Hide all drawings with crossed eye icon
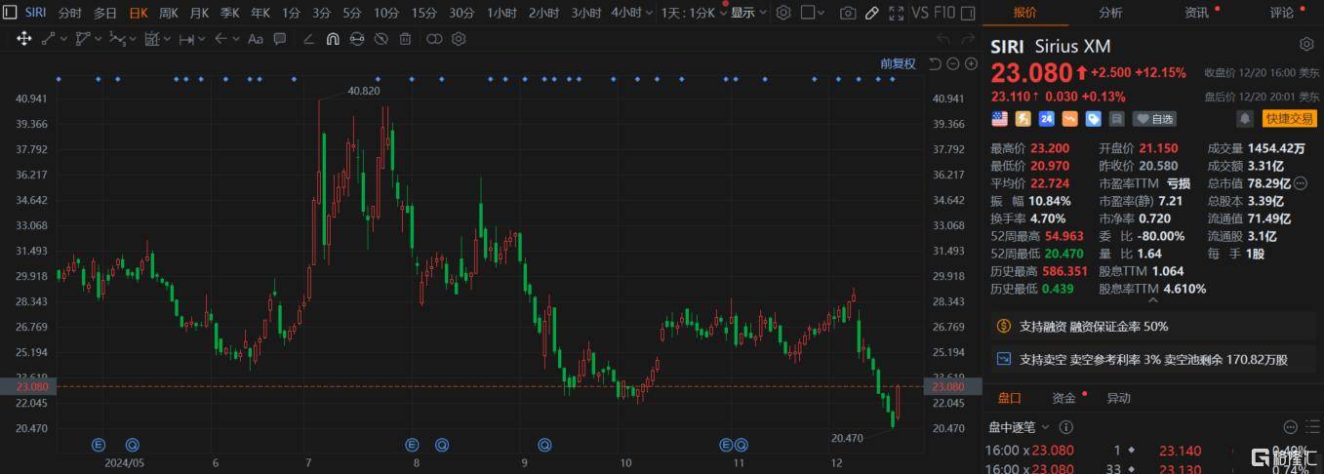Screen dimensions: 1324x474 click(381, 39)
